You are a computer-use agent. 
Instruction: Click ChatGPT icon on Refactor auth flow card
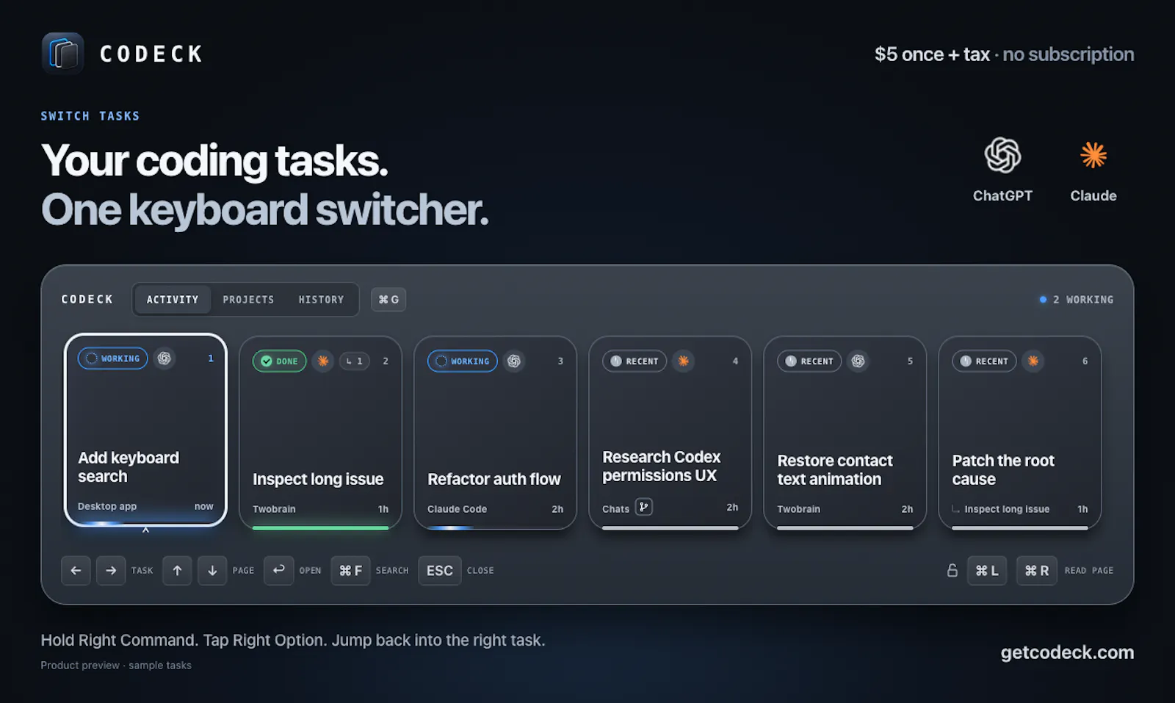pyautogui.click(x=514, y=361)
